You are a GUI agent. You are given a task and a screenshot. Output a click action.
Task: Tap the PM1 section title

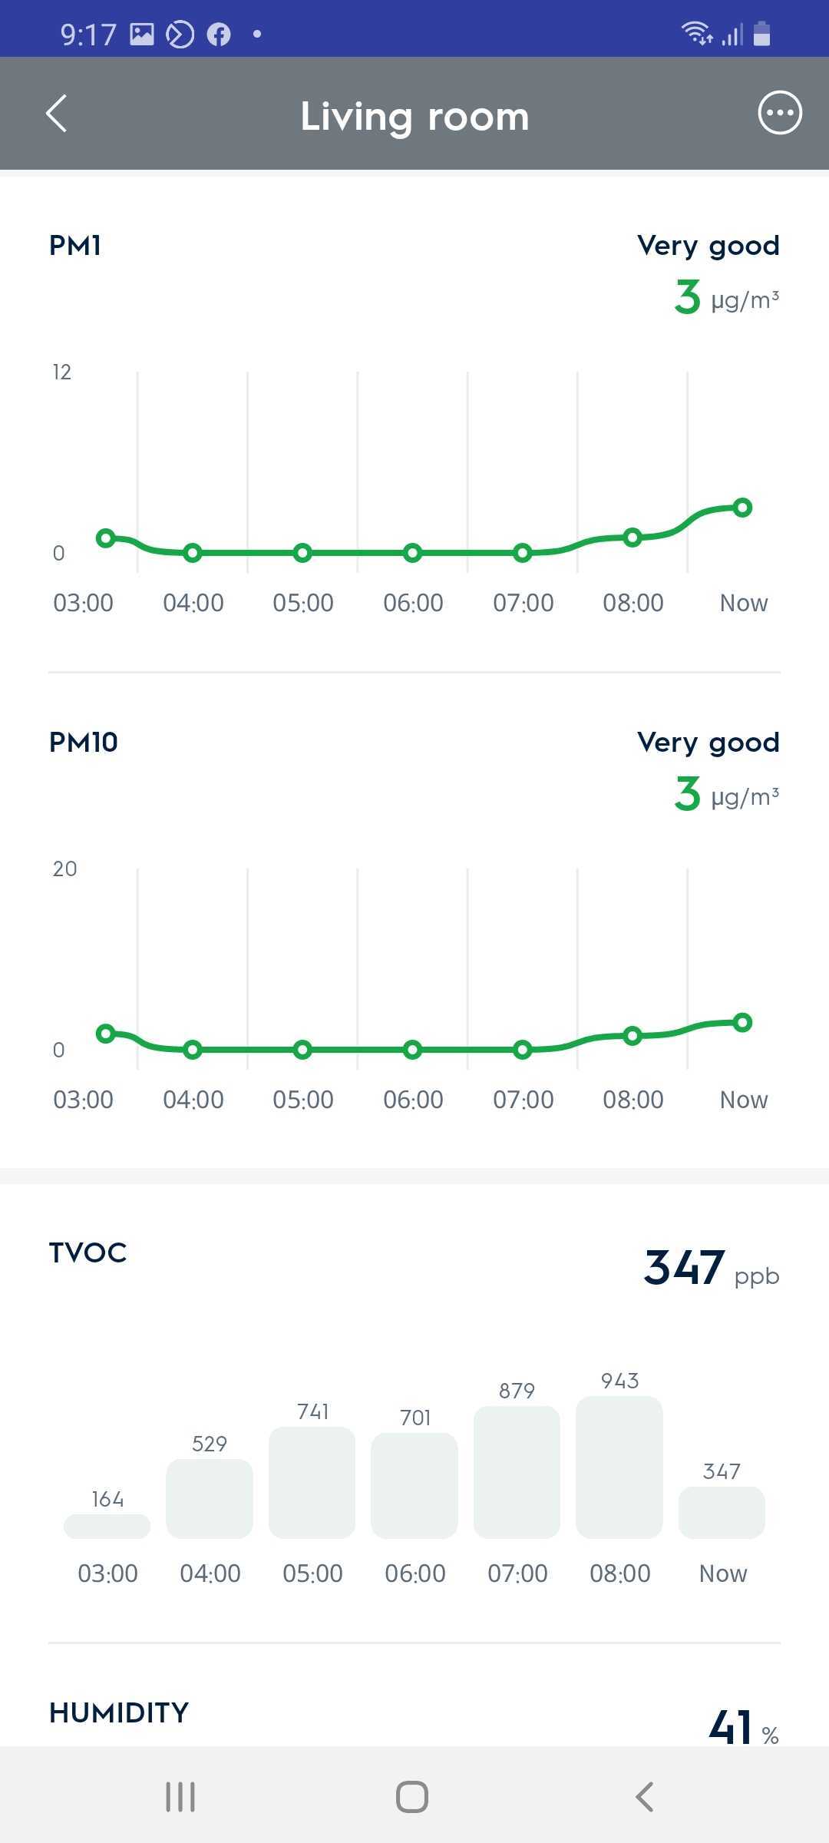75,246
